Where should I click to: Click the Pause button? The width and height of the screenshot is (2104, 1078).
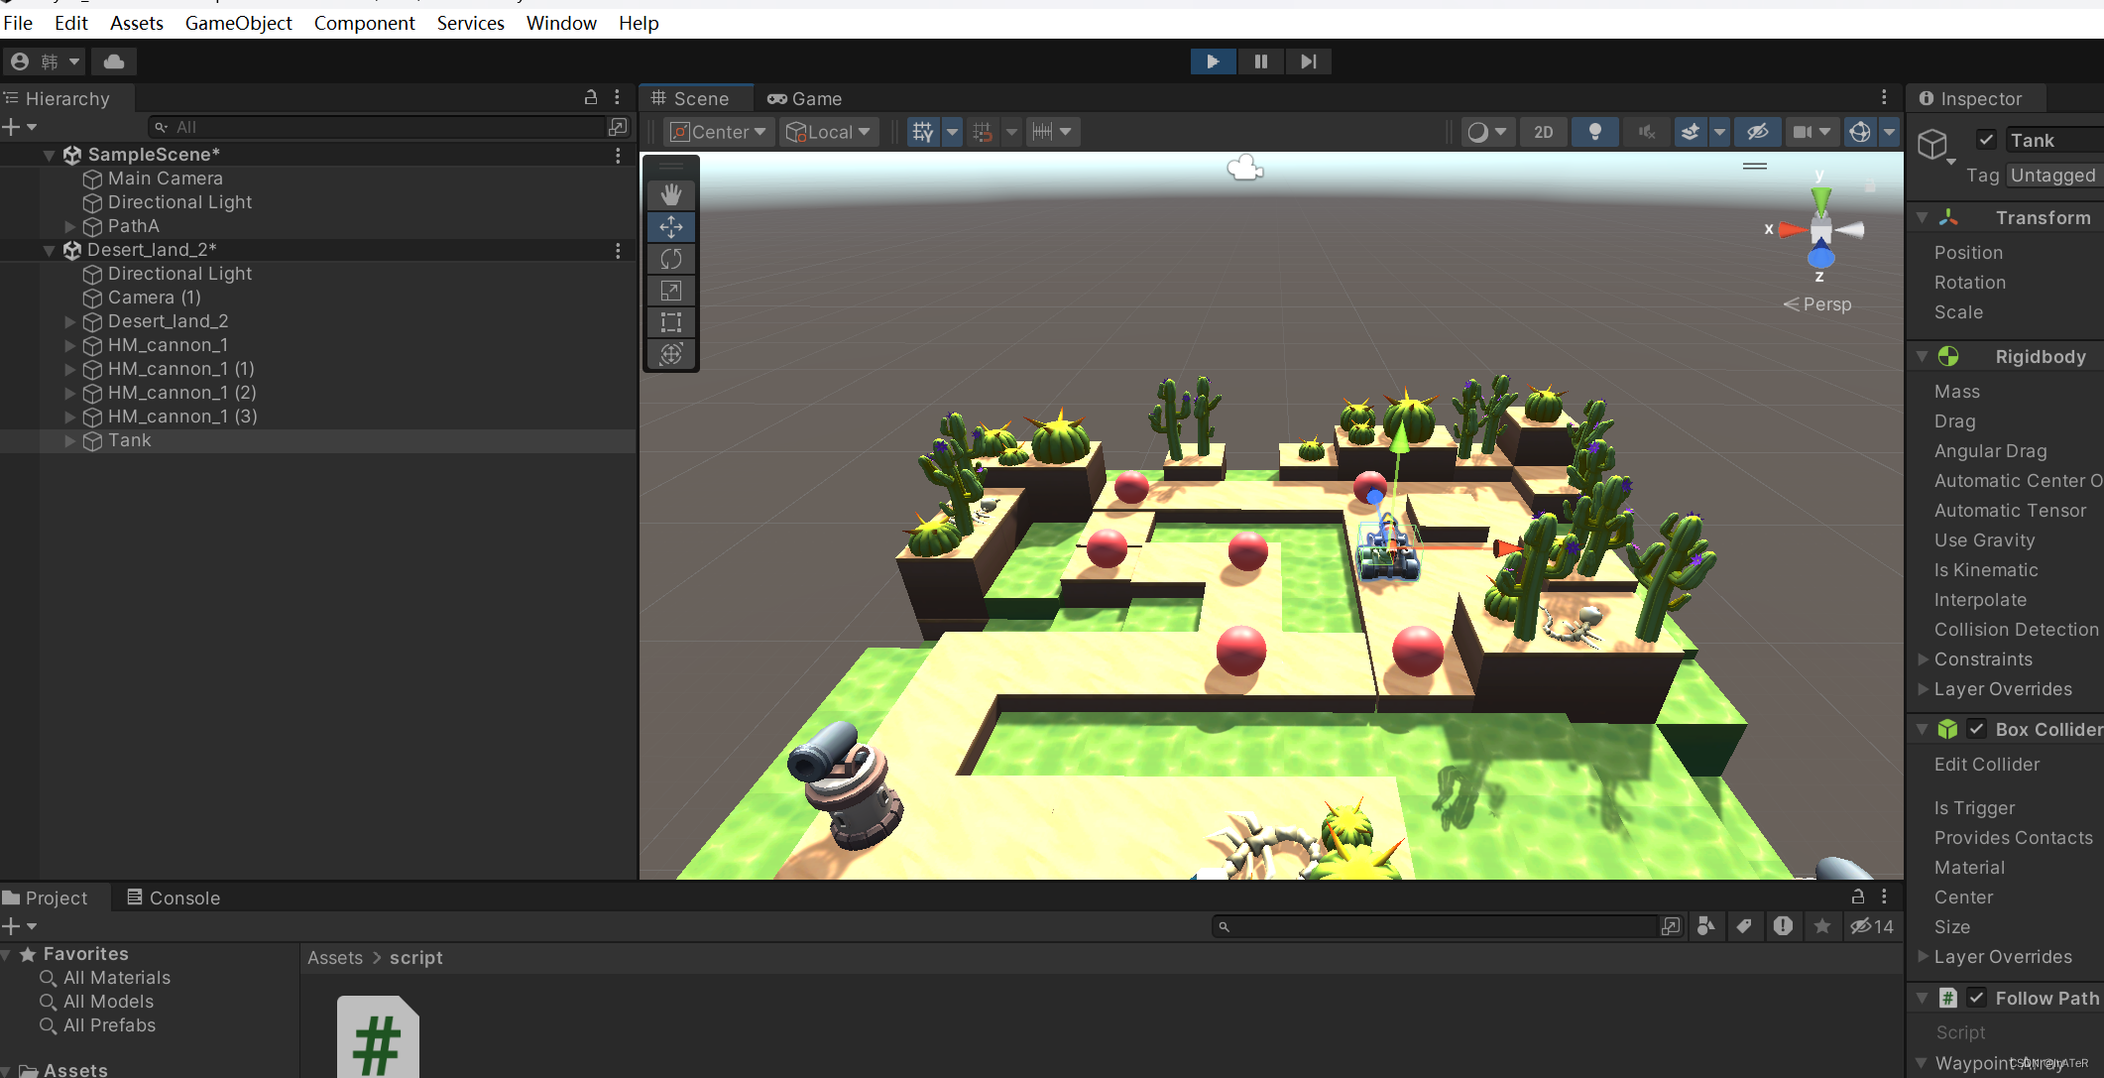(x=1260, y=61)
